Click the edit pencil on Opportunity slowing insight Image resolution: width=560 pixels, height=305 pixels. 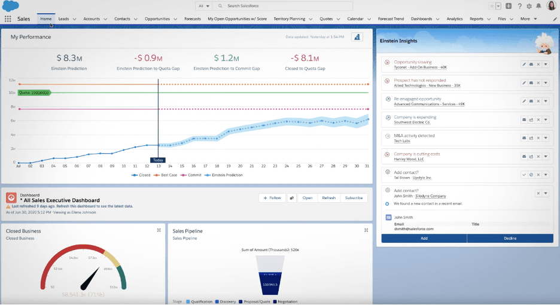click(524, 65)
